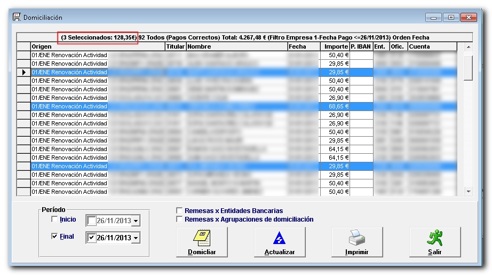Click the greyed Inicio date value 26/11/2013
The width and height of the screenshot is (492, 275).
(114, 221)
